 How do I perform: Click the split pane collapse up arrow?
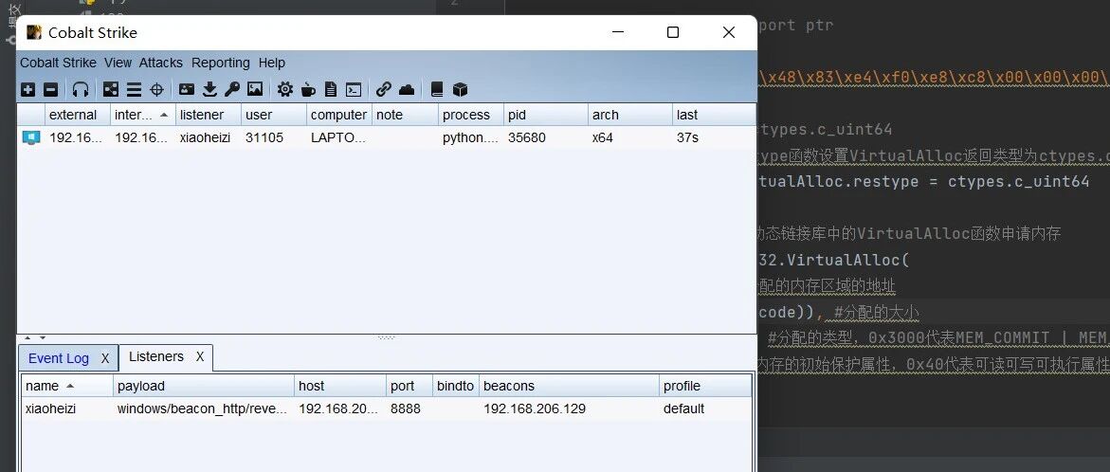point(28,338)
